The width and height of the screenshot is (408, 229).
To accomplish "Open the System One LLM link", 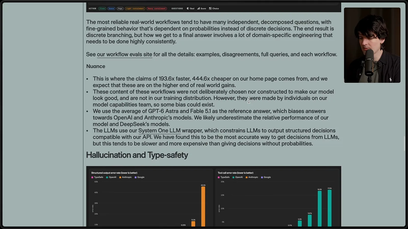I will 159,131.
